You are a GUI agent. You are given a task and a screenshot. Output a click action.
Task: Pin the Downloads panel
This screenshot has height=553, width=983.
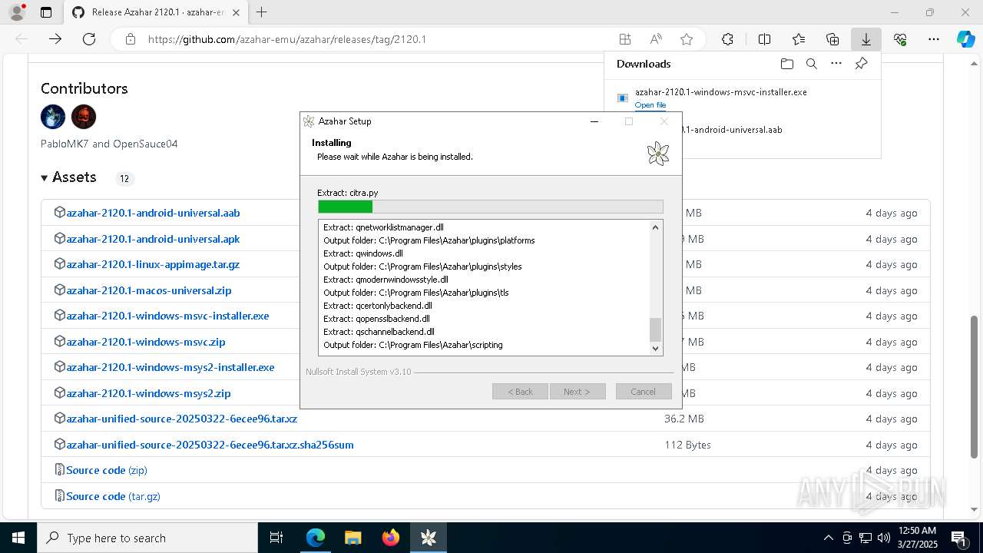tap(862, 64)
